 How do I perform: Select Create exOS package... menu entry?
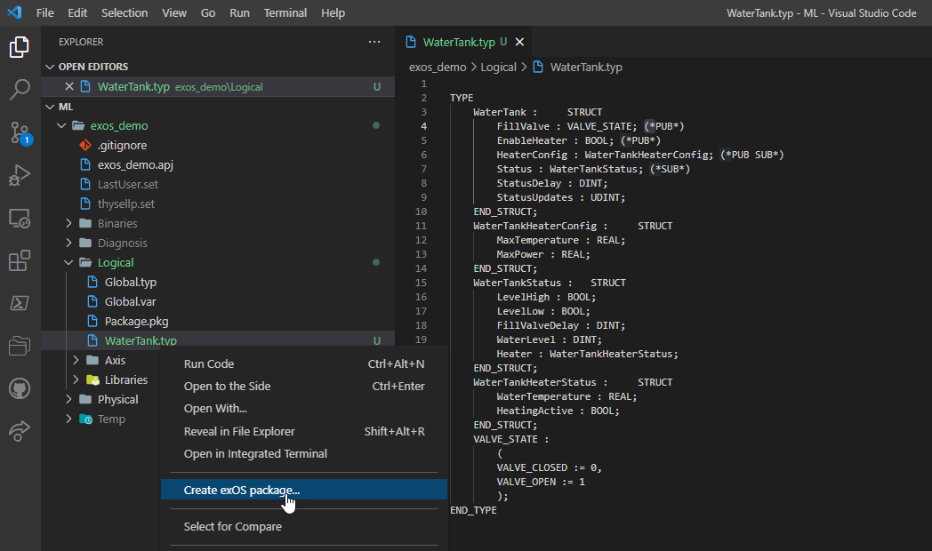pyautogui.click(x=304, y=490)
